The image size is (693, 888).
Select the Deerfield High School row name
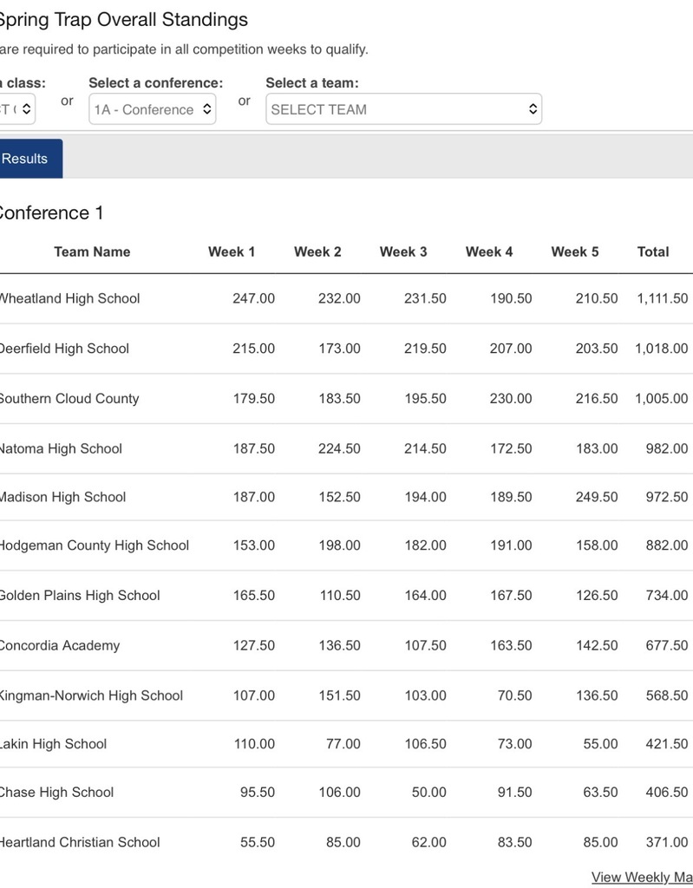point(64,349)
